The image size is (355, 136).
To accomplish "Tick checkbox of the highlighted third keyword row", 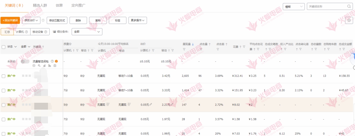I will point(3,105).
